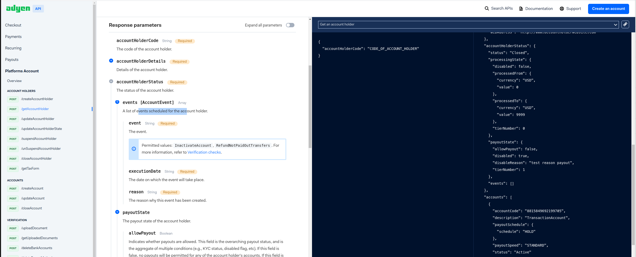Click the Search APIs magnifier icon
The width and height of the screenshot is (636, 257).
point(486,8)
